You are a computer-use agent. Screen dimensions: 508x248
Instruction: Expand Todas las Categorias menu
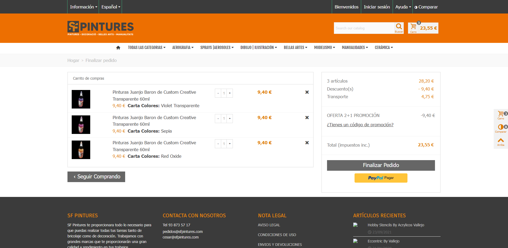(147, 48)
